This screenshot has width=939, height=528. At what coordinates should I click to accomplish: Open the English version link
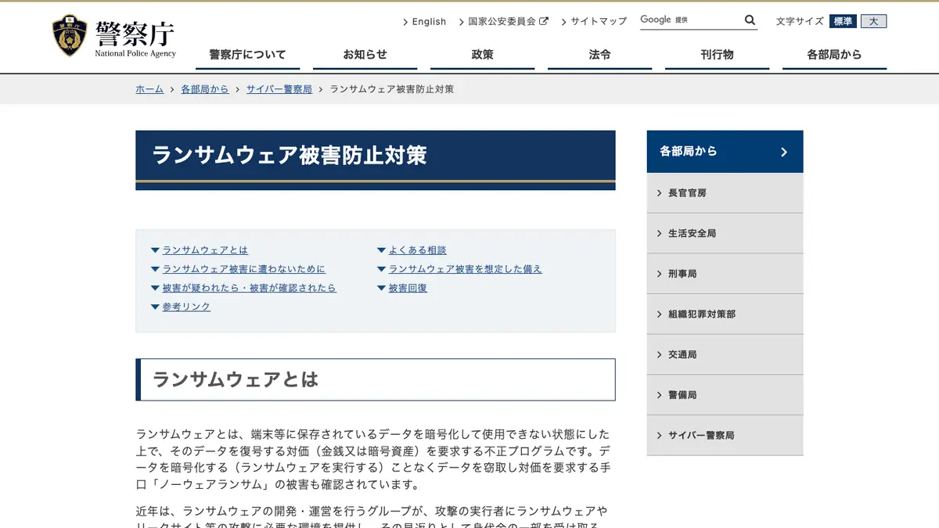(429, 21)
